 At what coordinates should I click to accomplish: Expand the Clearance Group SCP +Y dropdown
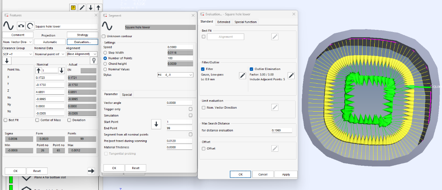tap(17, 54)
